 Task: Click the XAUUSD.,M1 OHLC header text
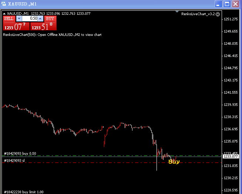(48, 14)
